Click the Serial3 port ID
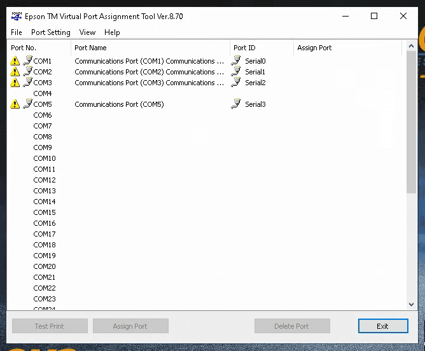The height and width of the screenshot is (351, 425). click(x=255, y=104)
